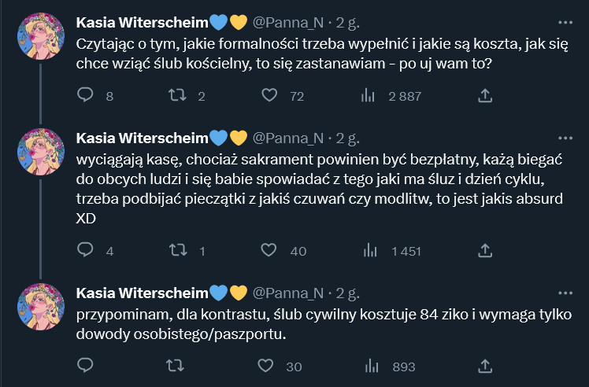Like the first tweet with 72 likes
Image resolution: width=589 pixels, height=387 pixels.
(x=269, y=96)
